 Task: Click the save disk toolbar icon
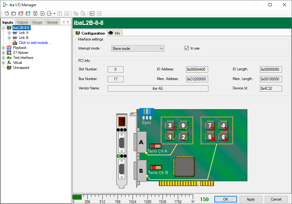coord(35,13)
